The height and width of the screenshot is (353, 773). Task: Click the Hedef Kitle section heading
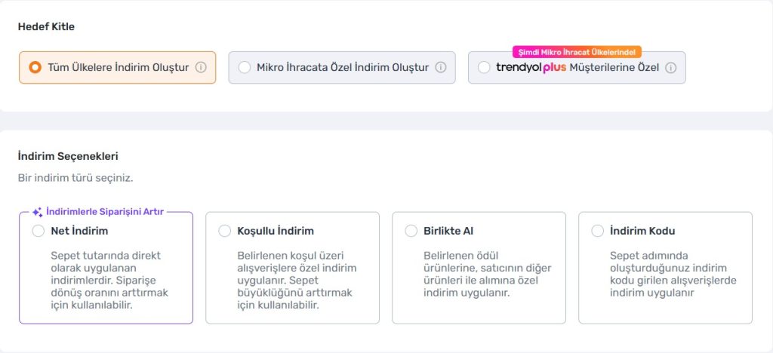click(46, 27)
